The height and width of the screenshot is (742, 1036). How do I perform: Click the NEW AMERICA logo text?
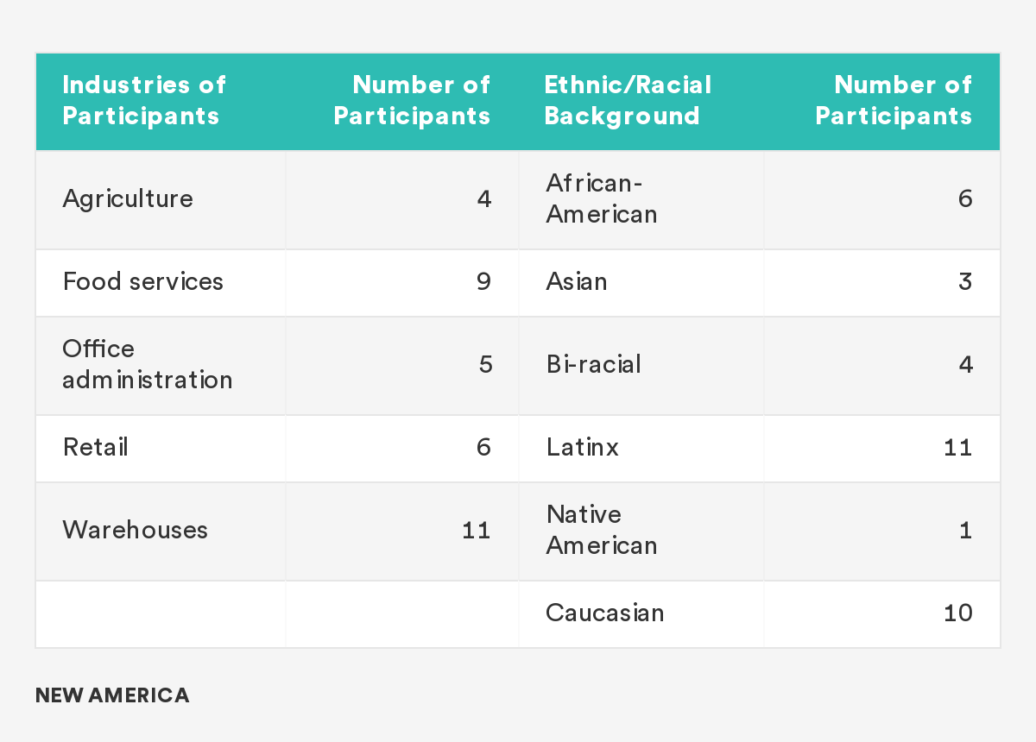112,695
